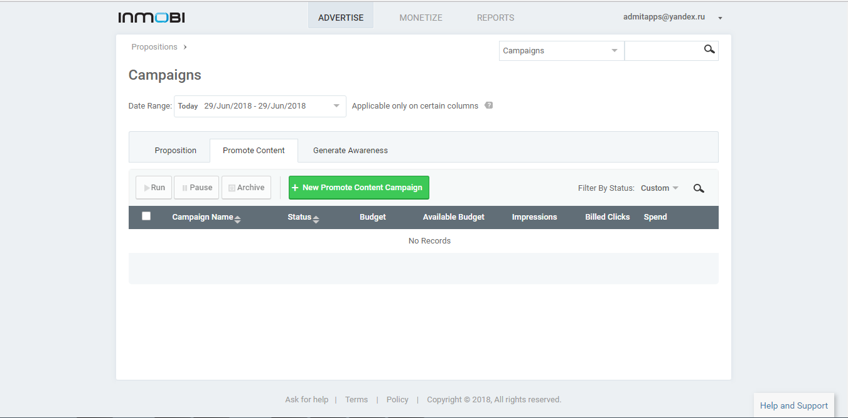848x418 pixels.
Task: Click the help question mark next to date range note
Action: tap(489, 105)
